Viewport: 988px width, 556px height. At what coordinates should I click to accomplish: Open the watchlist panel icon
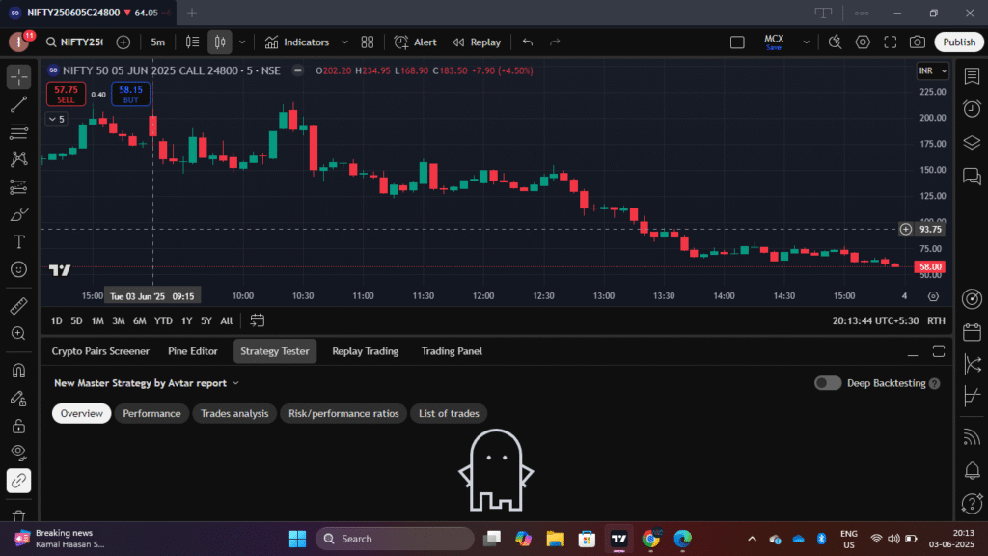tap(972, 76)
